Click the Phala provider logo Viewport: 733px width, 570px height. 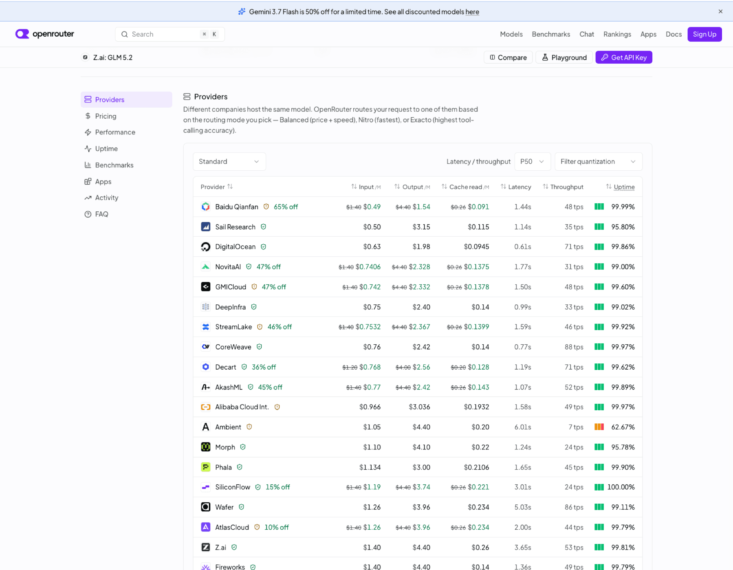click(x=206, y=467)
